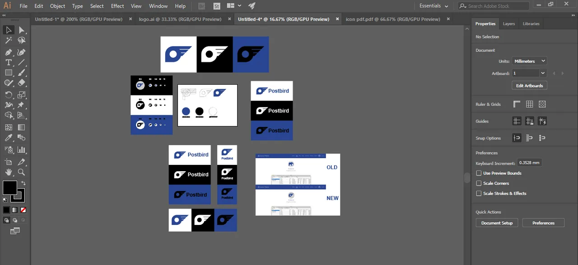Open the Units Millimeters dropdown
The width and height of the screenshot is (578, 265).
[x=530, y=61]
